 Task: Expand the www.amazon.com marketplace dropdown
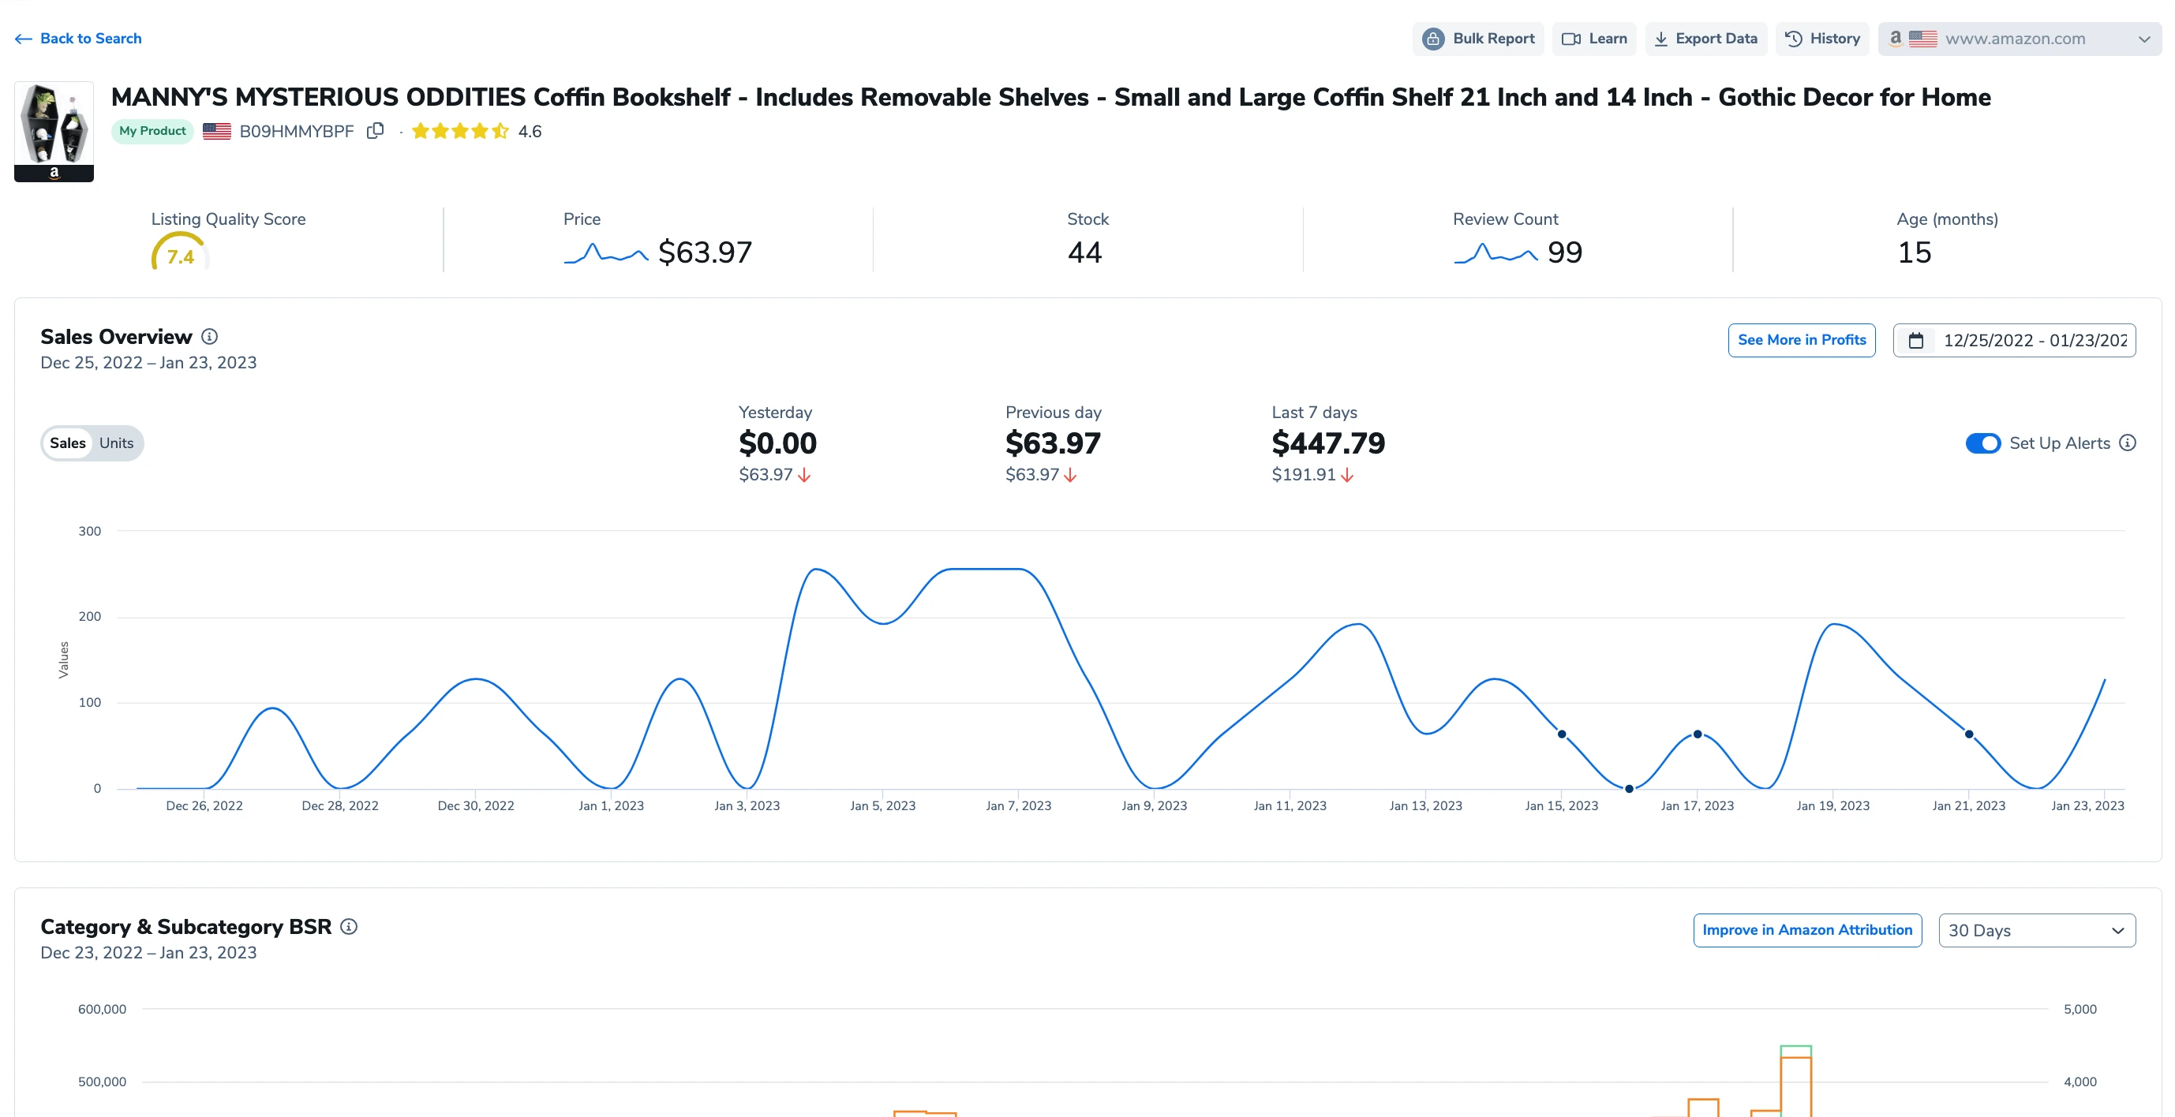[x=2019, y=39]
